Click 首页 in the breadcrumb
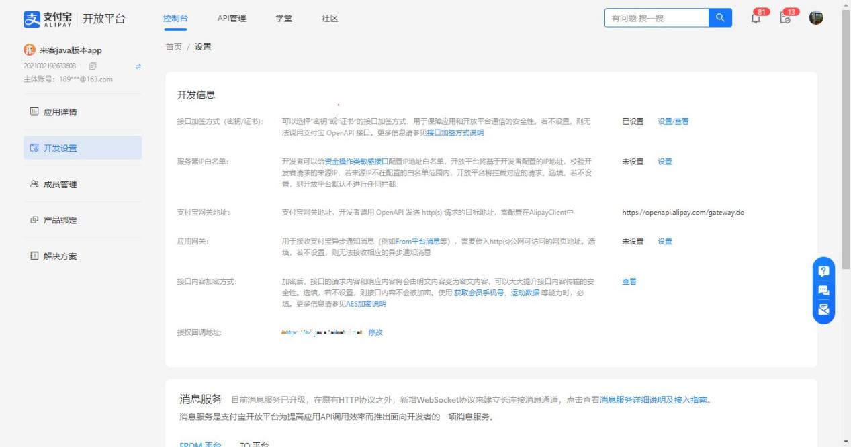 pyautogui.click(x=173, y=46)
